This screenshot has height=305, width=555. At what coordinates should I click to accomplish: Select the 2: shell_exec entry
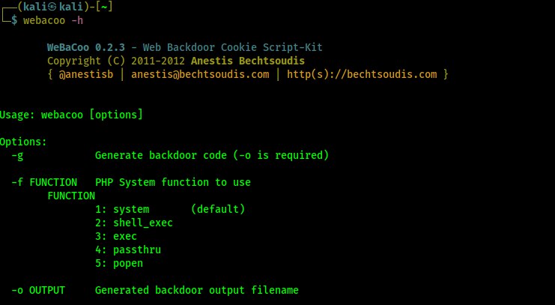click(x=134, y=223)
